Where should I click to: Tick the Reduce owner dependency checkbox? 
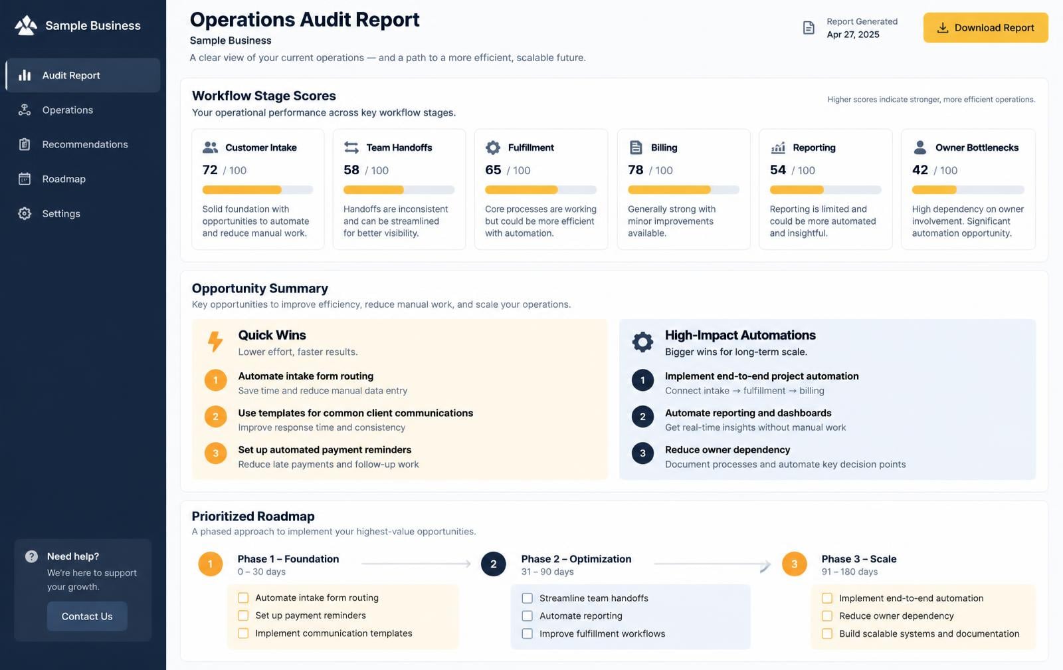[827, 616]
